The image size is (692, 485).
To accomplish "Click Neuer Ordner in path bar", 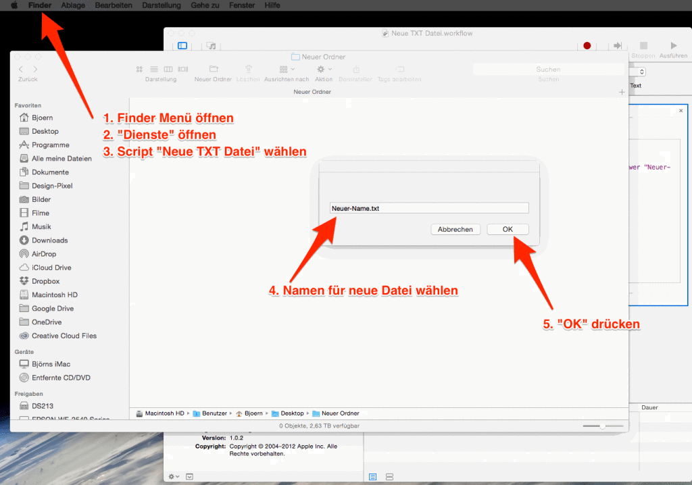I will (x=336, y=413).
